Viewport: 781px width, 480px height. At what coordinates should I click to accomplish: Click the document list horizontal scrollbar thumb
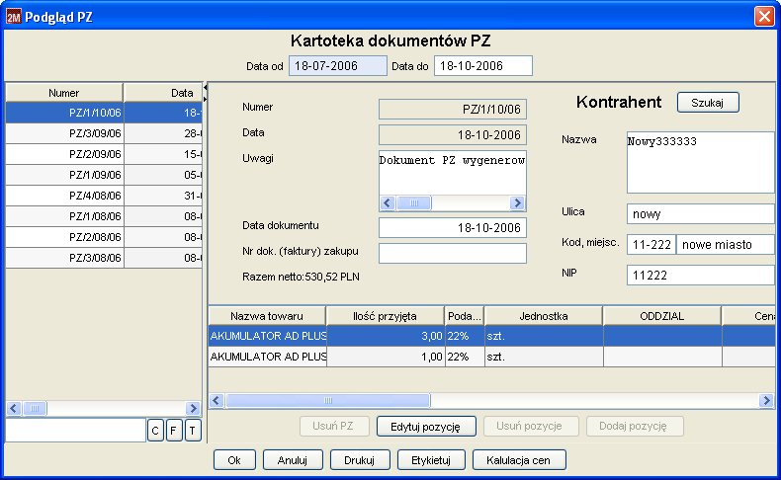tap(35, 408)
